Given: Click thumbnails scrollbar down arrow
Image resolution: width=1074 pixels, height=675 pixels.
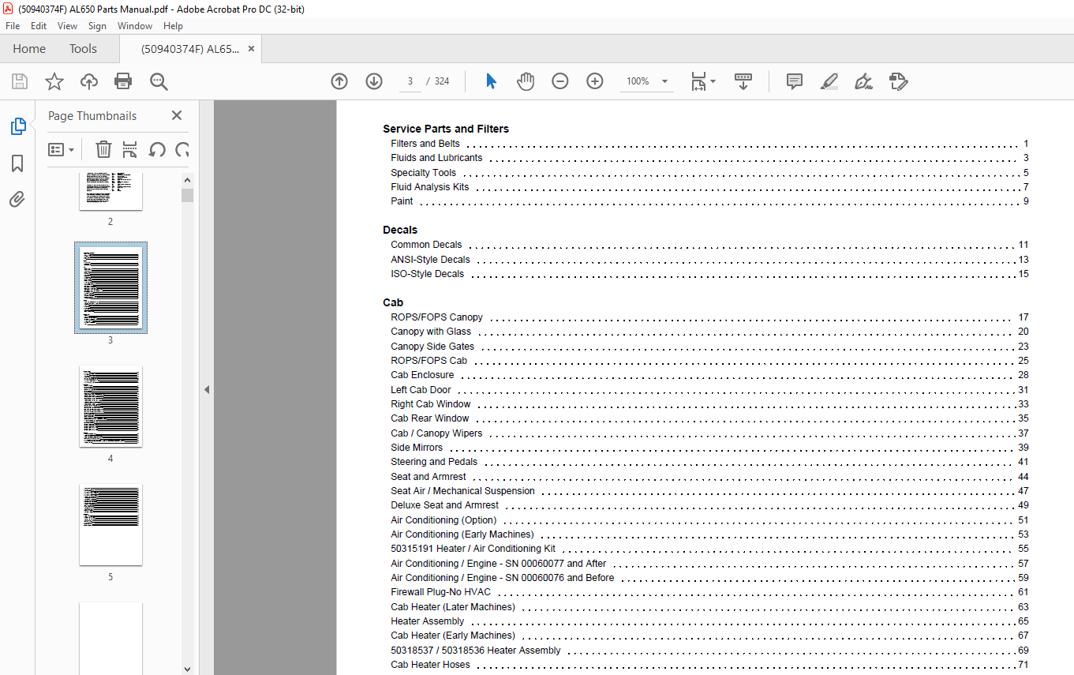Looking at the screenshot, I should [187, 669].
